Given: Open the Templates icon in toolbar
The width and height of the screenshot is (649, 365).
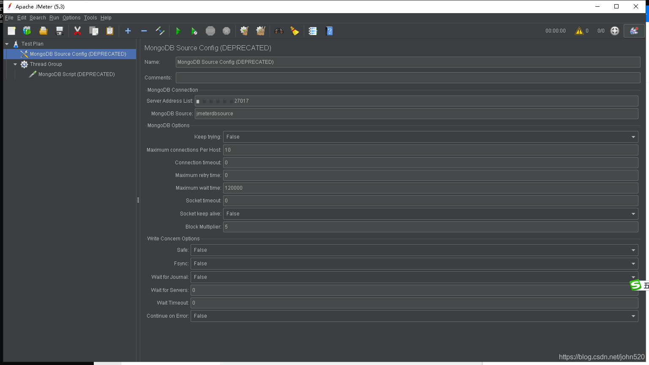Looking at the screenshot, I should click(27, 31).
